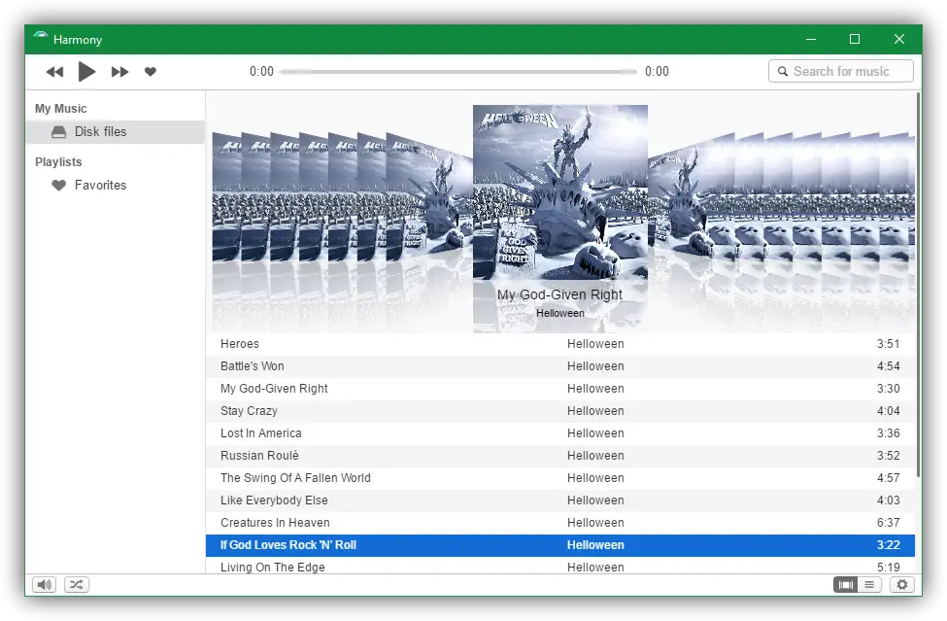Click the Harmony app logo icon
Image resolution: width=947 pixels, height=621 pixels.
41,38
